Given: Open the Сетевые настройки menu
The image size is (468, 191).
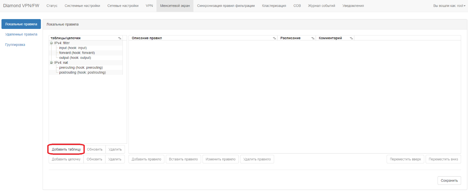Looking at the screenshot, I should (x=123, y=6).
